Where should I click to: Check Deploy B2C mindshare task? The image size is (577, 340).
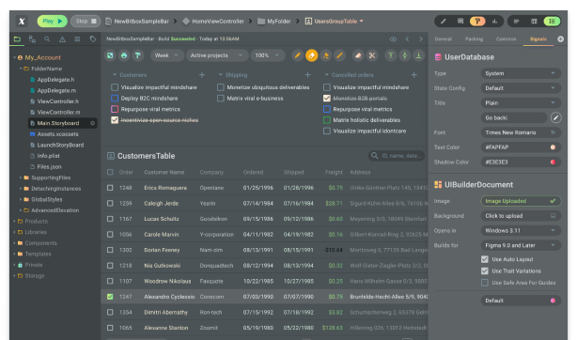tap(115, 99)
